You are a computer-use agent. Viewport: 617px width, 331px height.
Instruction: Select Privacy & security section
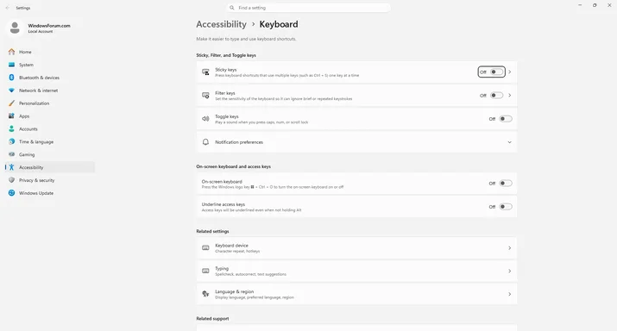[50, 180]
